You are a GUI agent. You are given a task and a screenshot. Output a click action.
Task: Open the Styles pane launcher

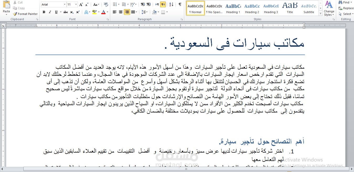(x=334, y=19)
